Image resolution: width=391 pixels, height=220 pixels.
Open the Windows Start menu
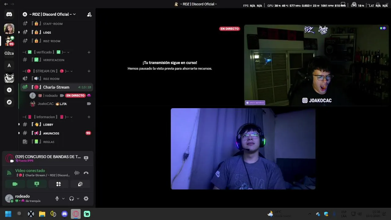tap(8, 214)
